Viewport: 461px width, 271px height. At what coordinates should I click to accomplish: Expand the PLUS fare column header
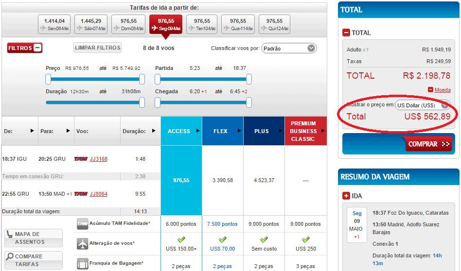pyautogui.click(x=264, y=131)
